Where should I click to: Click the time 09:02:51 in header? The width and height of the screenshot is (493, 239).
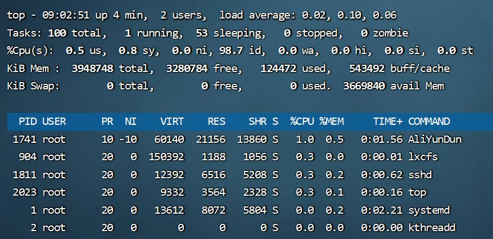[x=66, y=15]
